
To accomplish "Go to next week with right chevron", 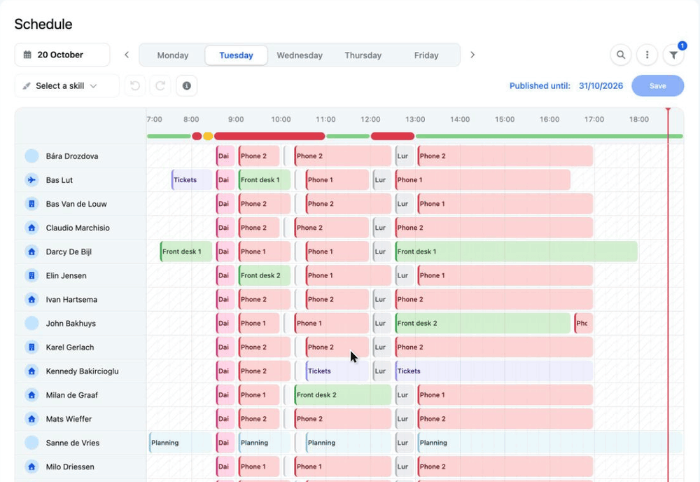I will [x=472, y=55].
